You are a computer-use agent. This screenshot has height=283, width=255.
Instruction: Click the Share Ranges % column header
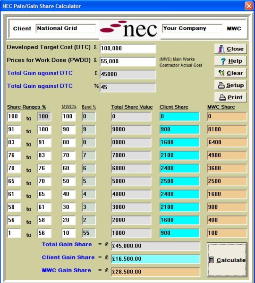click(x=26, y=107)
